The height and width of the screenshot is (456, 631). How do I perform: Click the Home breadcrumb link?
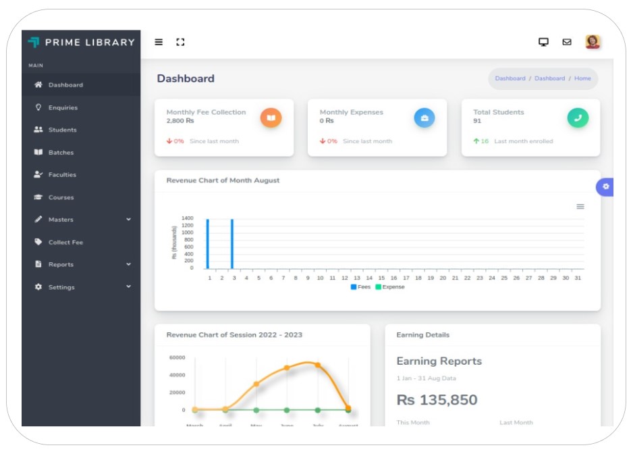582,78
